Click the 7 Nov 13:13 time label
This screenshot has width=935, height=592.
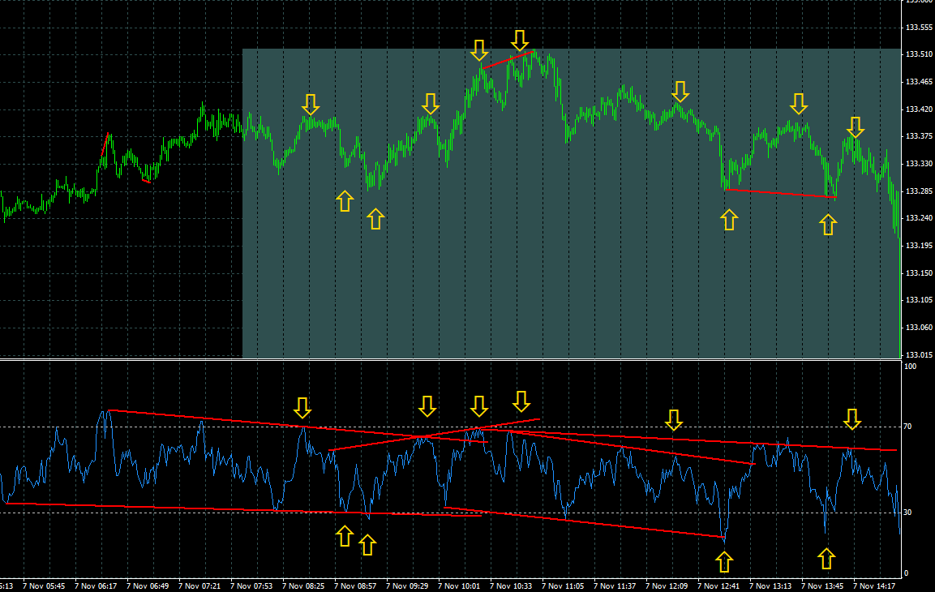point(770,586)
